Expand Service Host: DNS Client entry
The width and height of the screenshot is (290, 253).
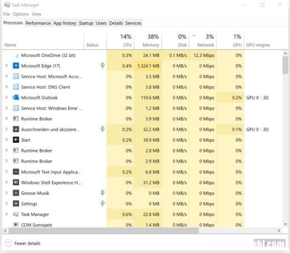[7, 87]
